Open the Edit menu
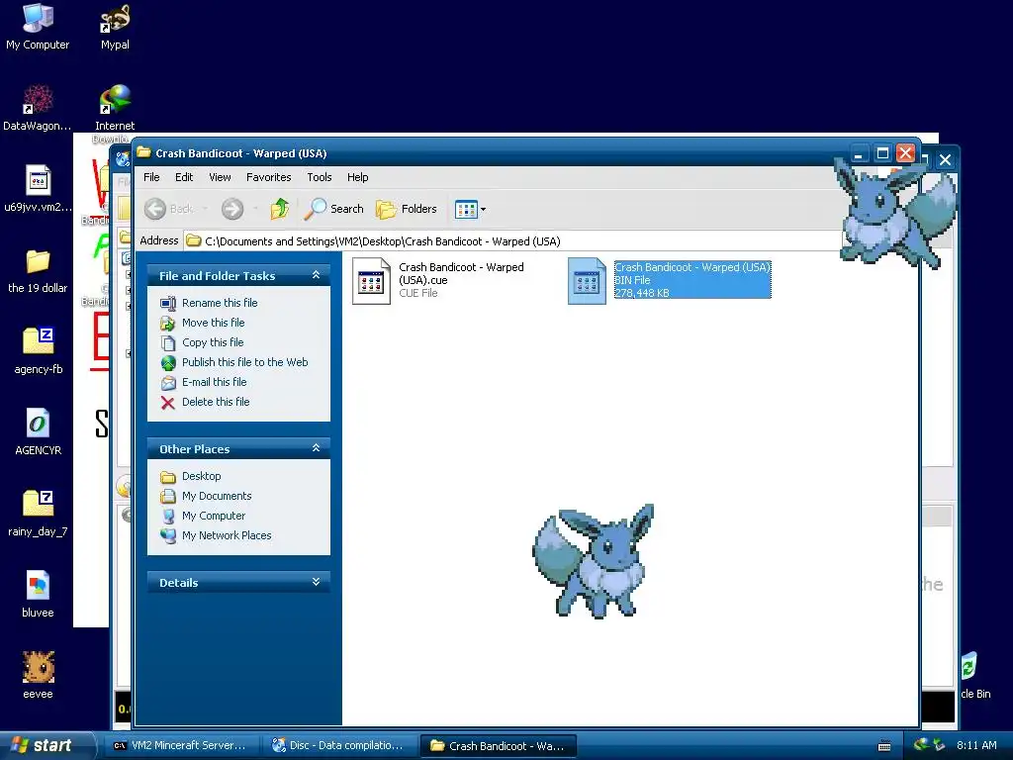Image resolution: width=1013 pixels, height=760 pixels. coord(183,177)
